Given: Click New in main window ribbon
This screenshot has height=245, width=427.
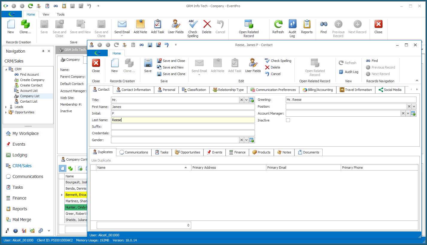Looking at the screenshot, I should [11, 27].
